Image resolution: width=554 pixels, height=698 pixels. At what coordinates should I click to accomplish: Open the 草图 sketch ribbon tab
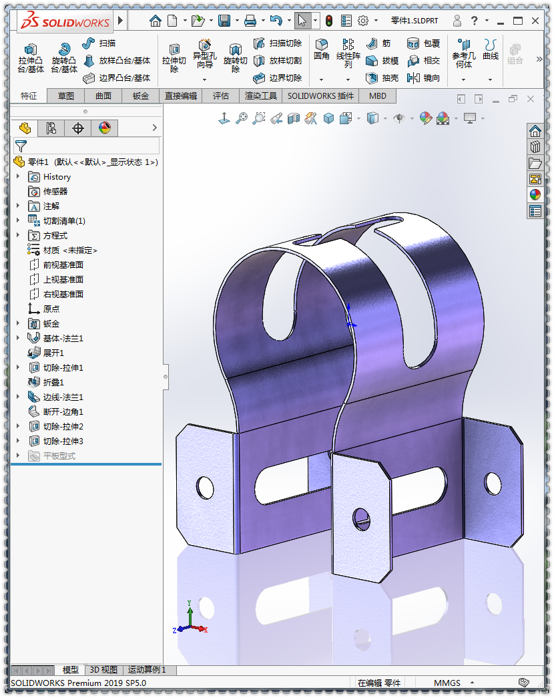point(66,96)
